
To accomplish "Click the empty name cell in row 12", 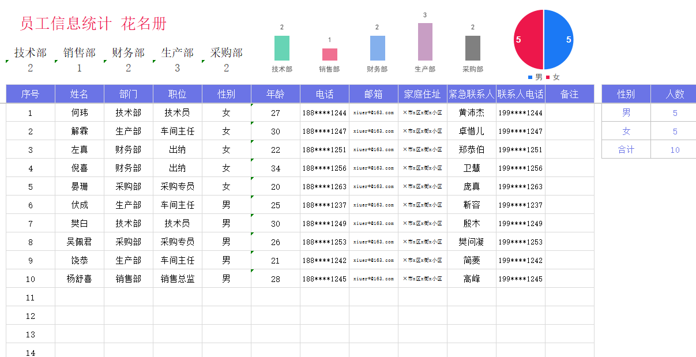I will coord(80,315).
